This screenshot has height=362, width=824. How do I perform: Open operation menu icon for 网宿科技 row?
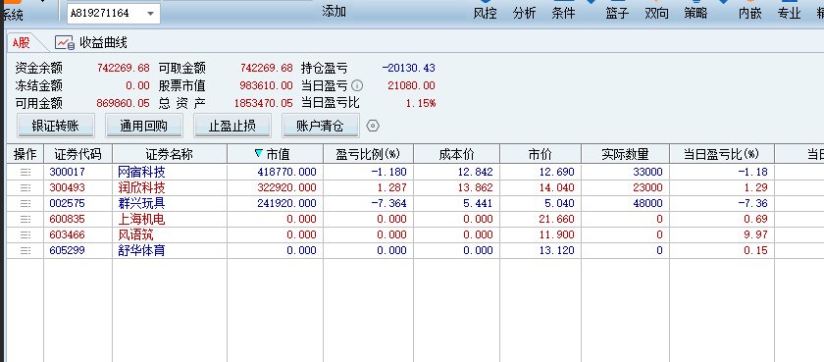tap(26, 172)
